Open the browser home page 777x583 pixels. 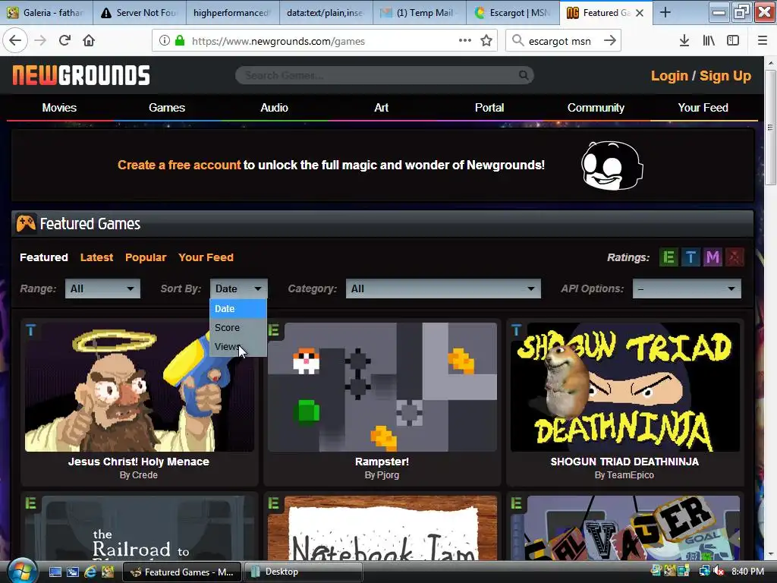pyautogui.click(x=89, y=41)
